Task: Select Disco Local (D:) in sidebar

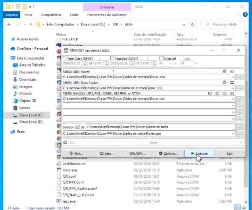Action: pyautogui.click(x=31, y=122)
